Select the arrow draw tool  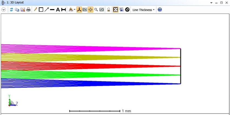pos(47,10)
